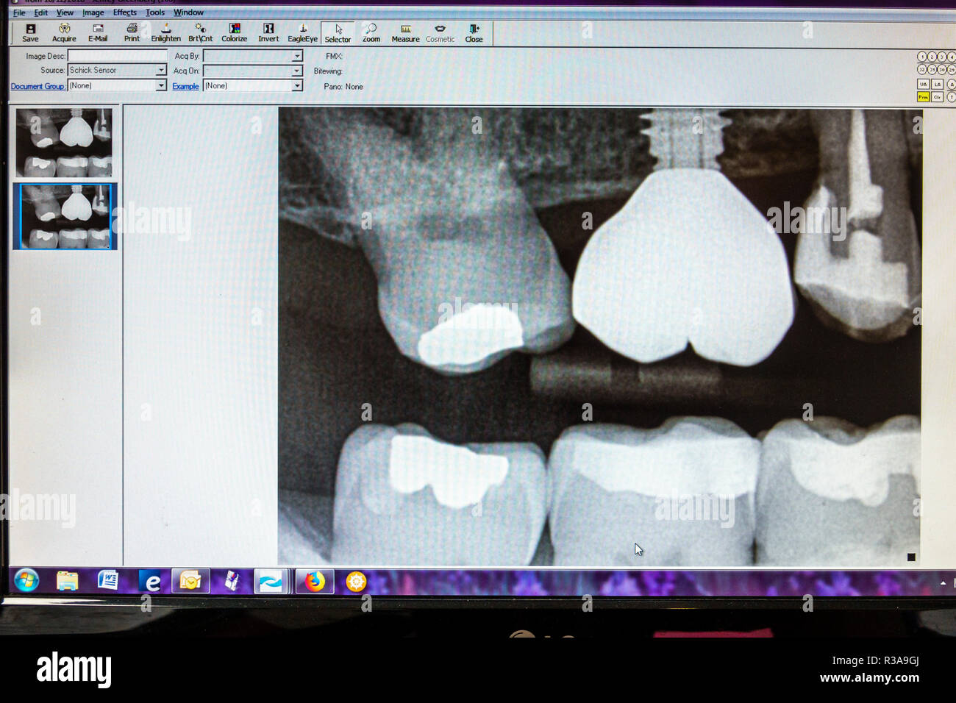Toggle tooth number 31 button
This screenshot has width=956, height=703.
pos(932,69)
